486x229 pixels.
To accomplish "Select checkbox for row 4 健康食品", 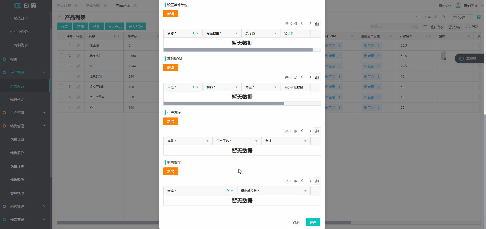I will click(61, 76).
